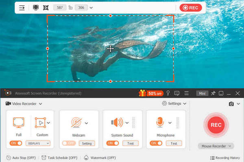The width and height of the screenshot is (244, 162).
Task: Expand the Webcam dropdown arrow
Action: [x=86, y=123]
